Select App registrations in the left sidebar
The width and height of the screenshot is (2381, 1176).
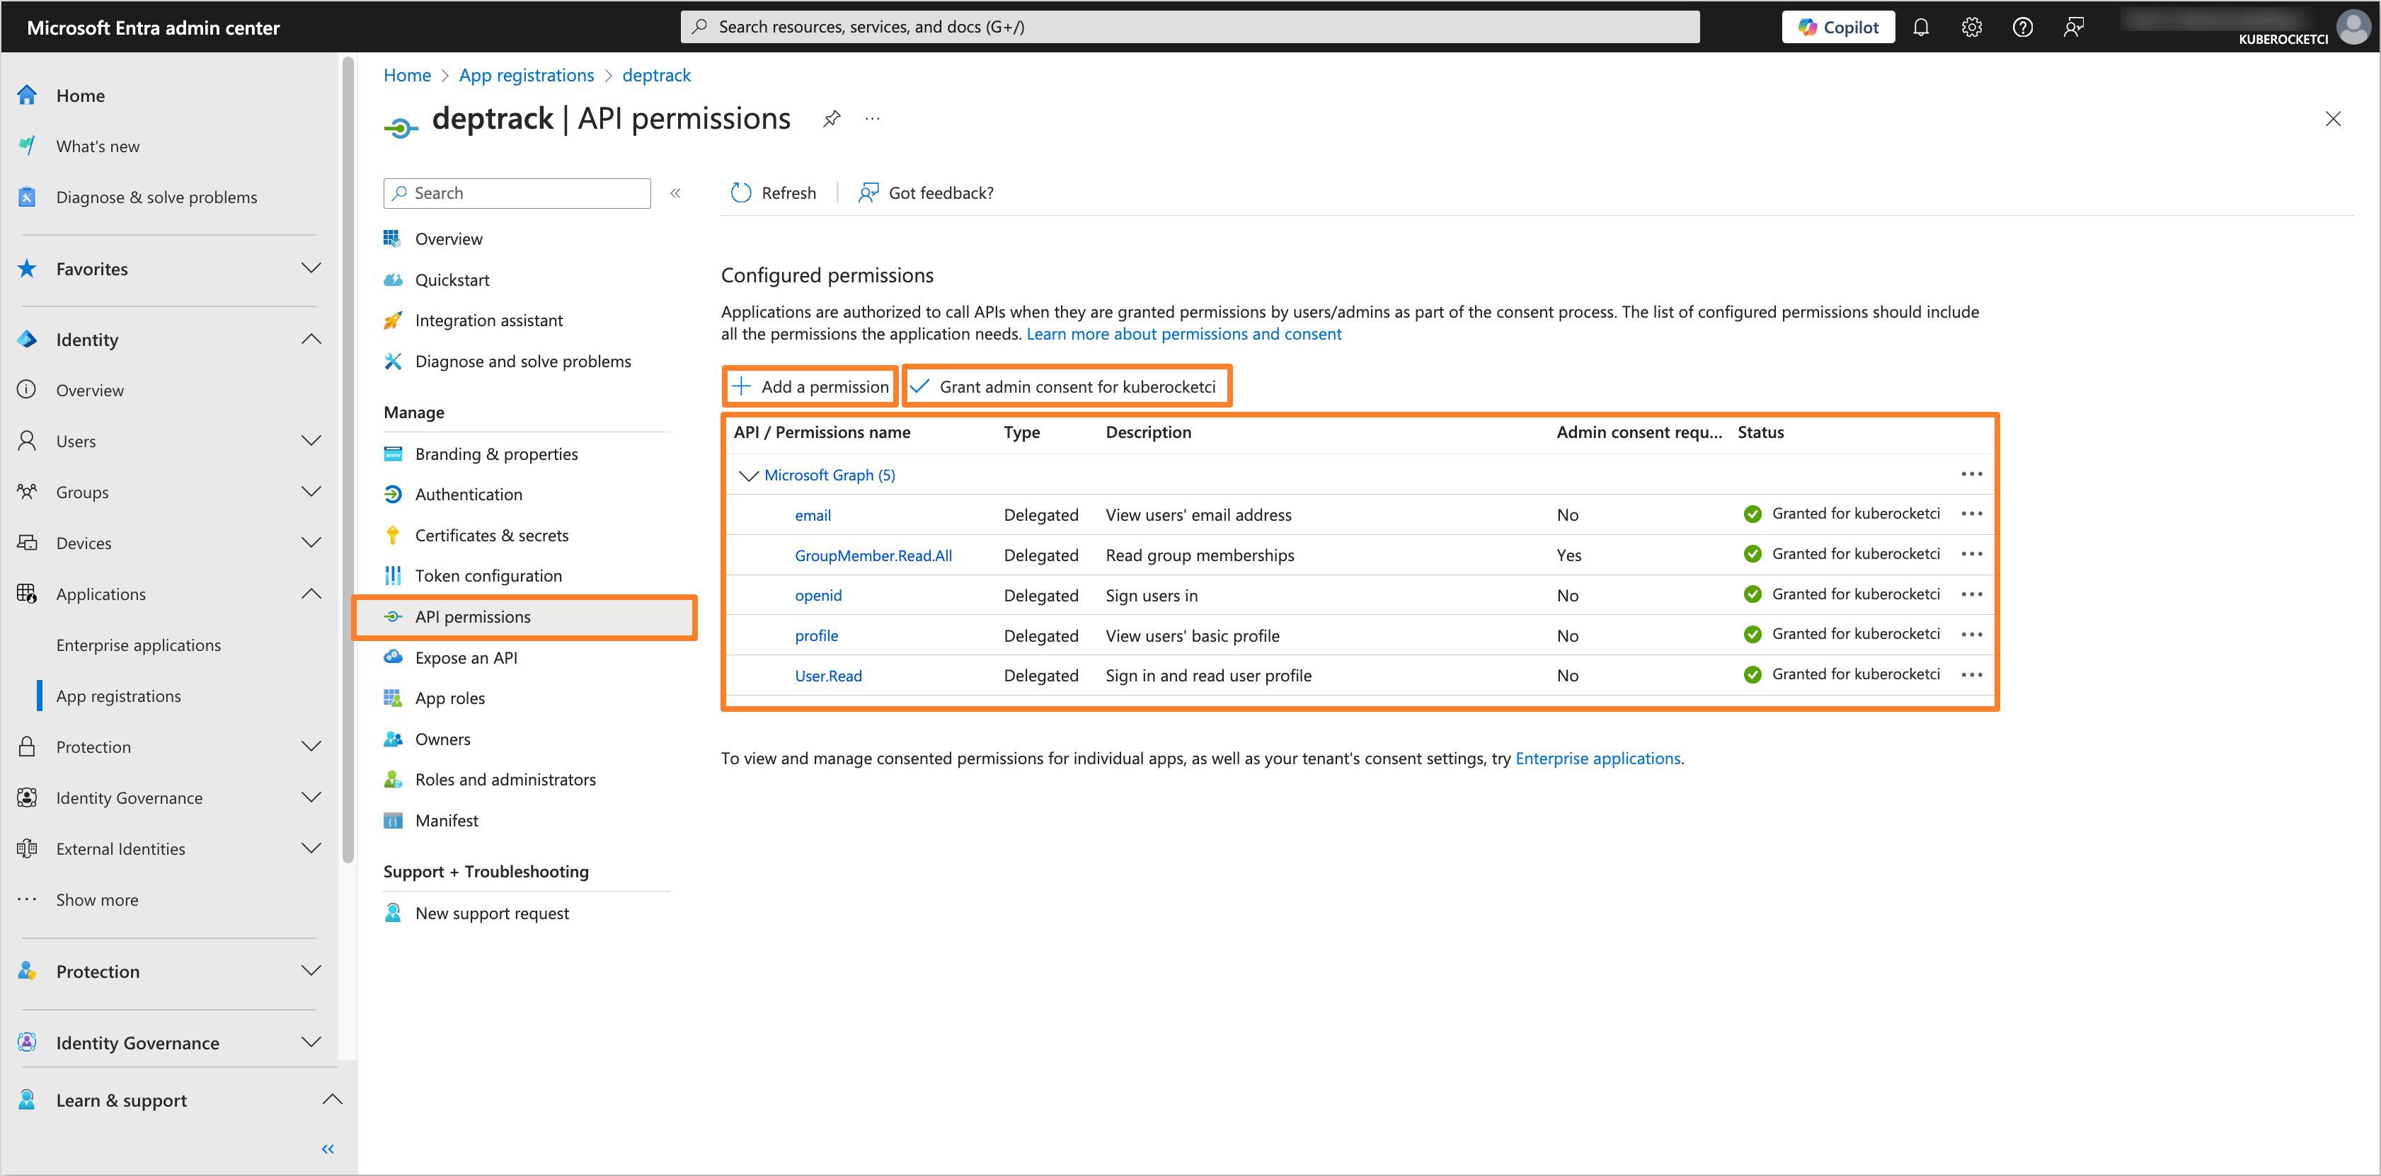[118, 696]
